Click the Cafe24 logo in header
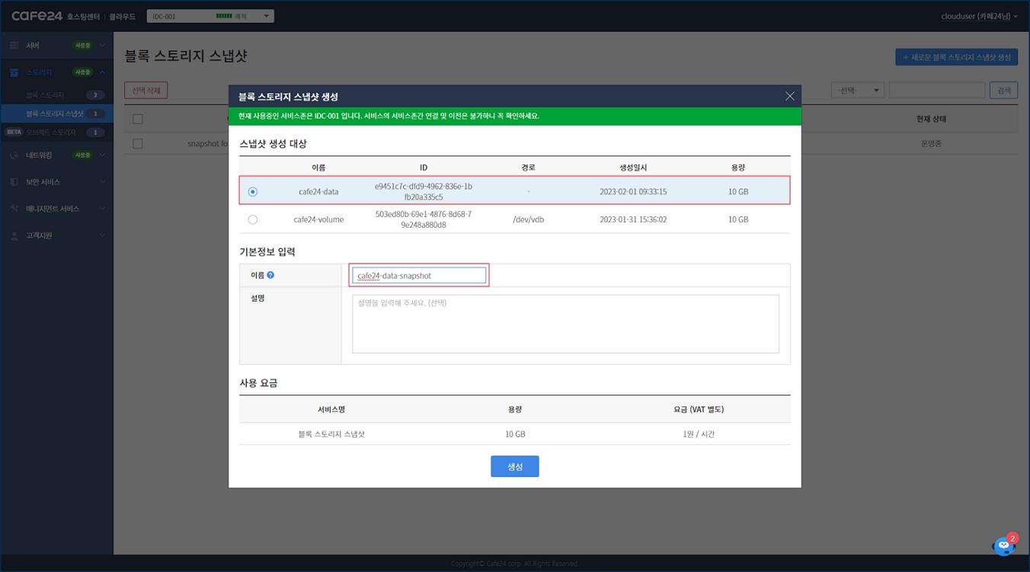This screenshot has height=572, width=1030. 37,16
